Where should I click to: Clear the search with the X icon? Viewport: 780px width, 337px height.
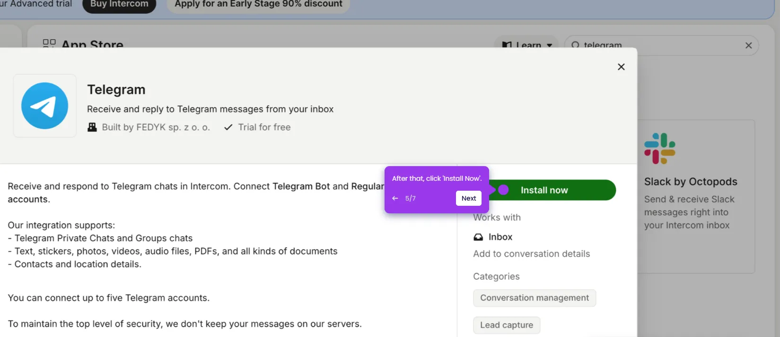tap(748, 45)
